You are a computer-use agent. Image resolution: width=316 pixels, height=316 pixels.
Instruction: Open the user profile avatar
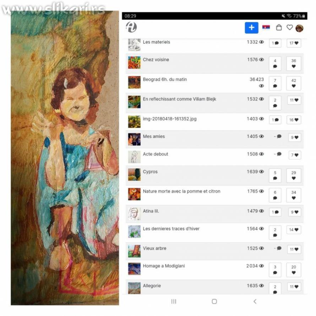coord(299,28)
